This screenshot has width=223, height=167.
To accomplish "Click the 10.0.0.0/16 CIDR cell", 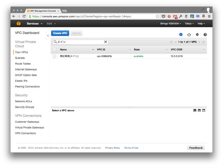I will click(177, 56).
